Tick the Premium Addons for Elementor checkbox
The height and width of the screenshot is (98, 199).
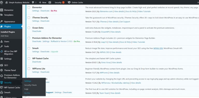pos(29,38)
